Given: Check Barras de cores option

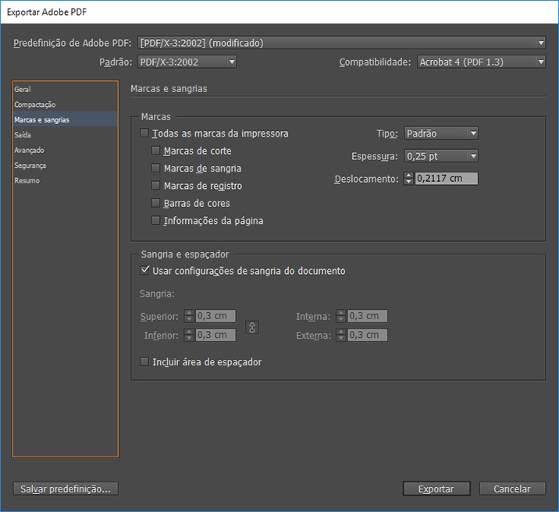Looking at the screenshot, I should pyautogui.click(x=156, y=203).
